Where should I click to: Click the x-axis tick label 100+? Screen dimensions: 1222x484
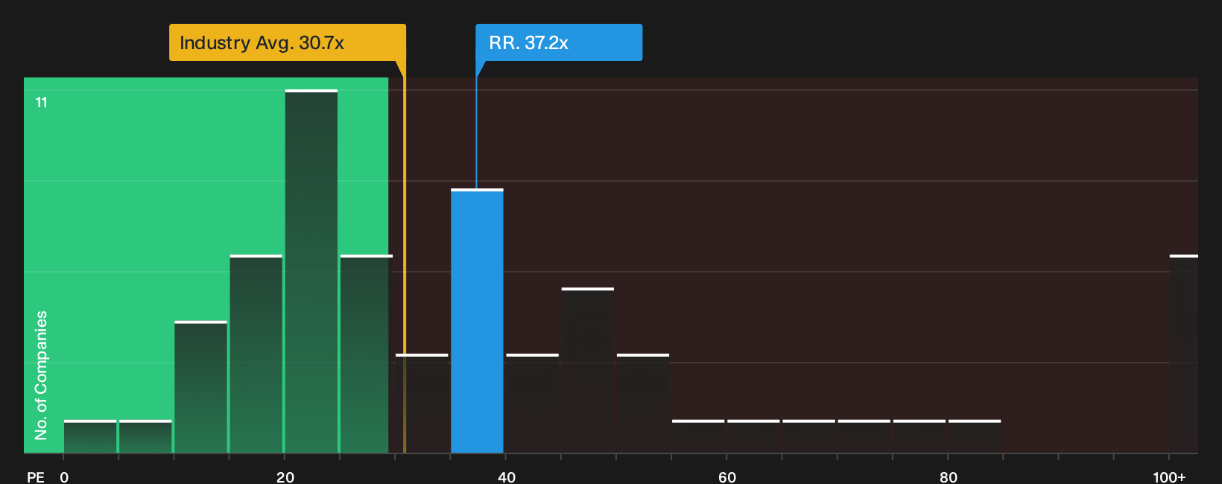(1169, 477)
